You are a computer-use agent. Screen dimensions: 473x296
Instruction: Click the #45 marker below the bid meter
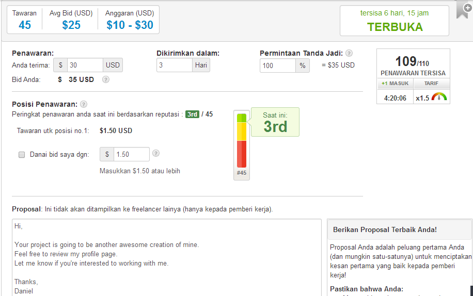(x=242, y=173)
